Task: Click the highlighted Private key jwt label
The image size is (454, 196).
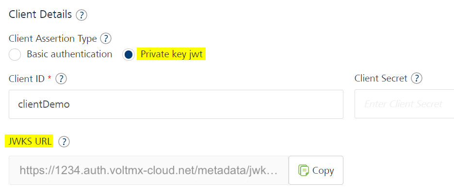Action: (172, 54)
